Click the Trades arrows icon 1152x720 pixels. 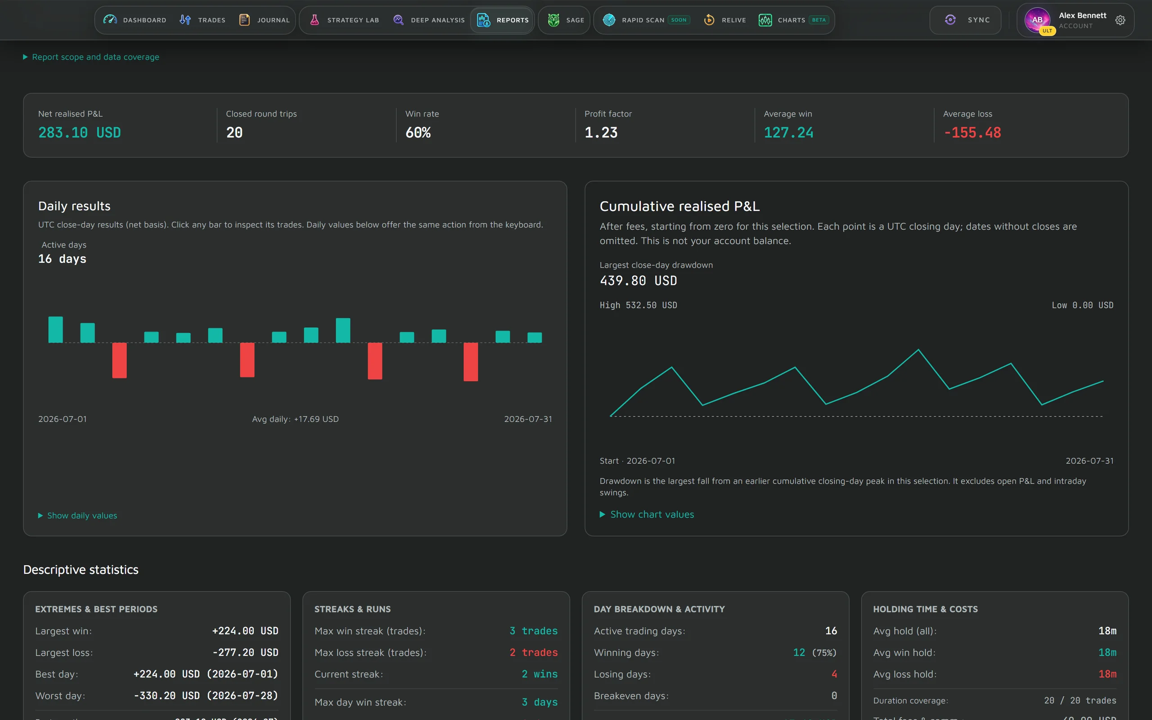pyautogui.click(x=185, y=20)
